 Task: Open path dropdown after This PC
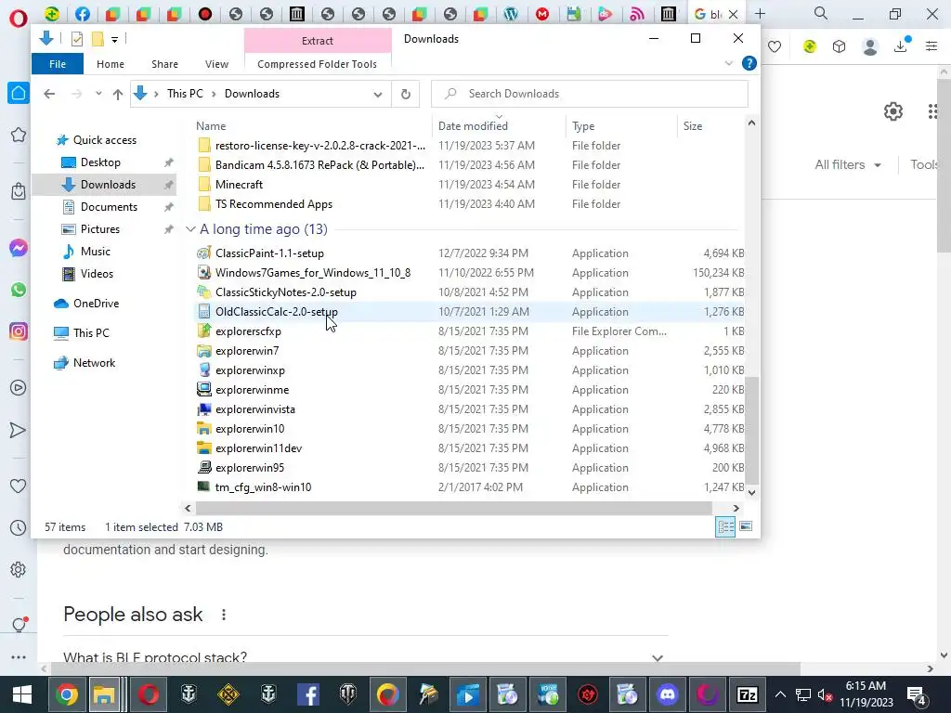[x=214, y=94]
